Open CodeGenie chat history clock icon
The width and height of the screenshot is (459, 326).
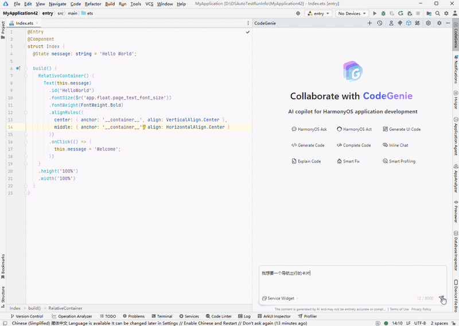point(380,24)
